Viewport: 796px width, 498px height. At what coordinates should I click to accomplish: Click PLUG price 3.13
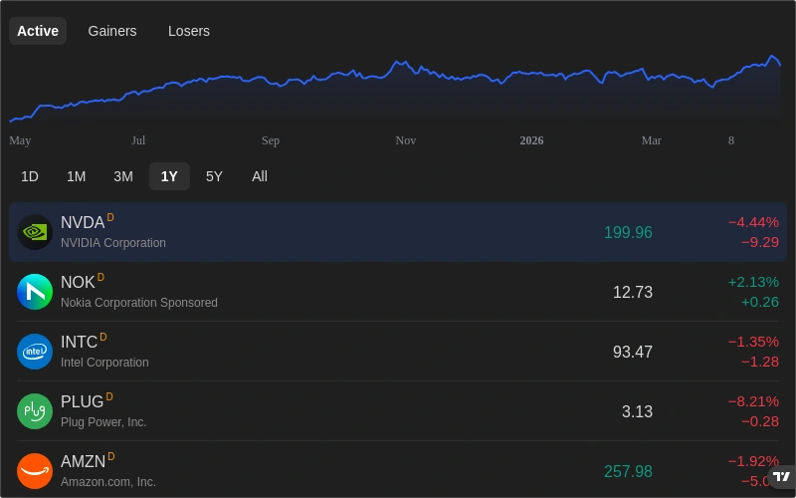pyautogui.click(x=637, y=411)
